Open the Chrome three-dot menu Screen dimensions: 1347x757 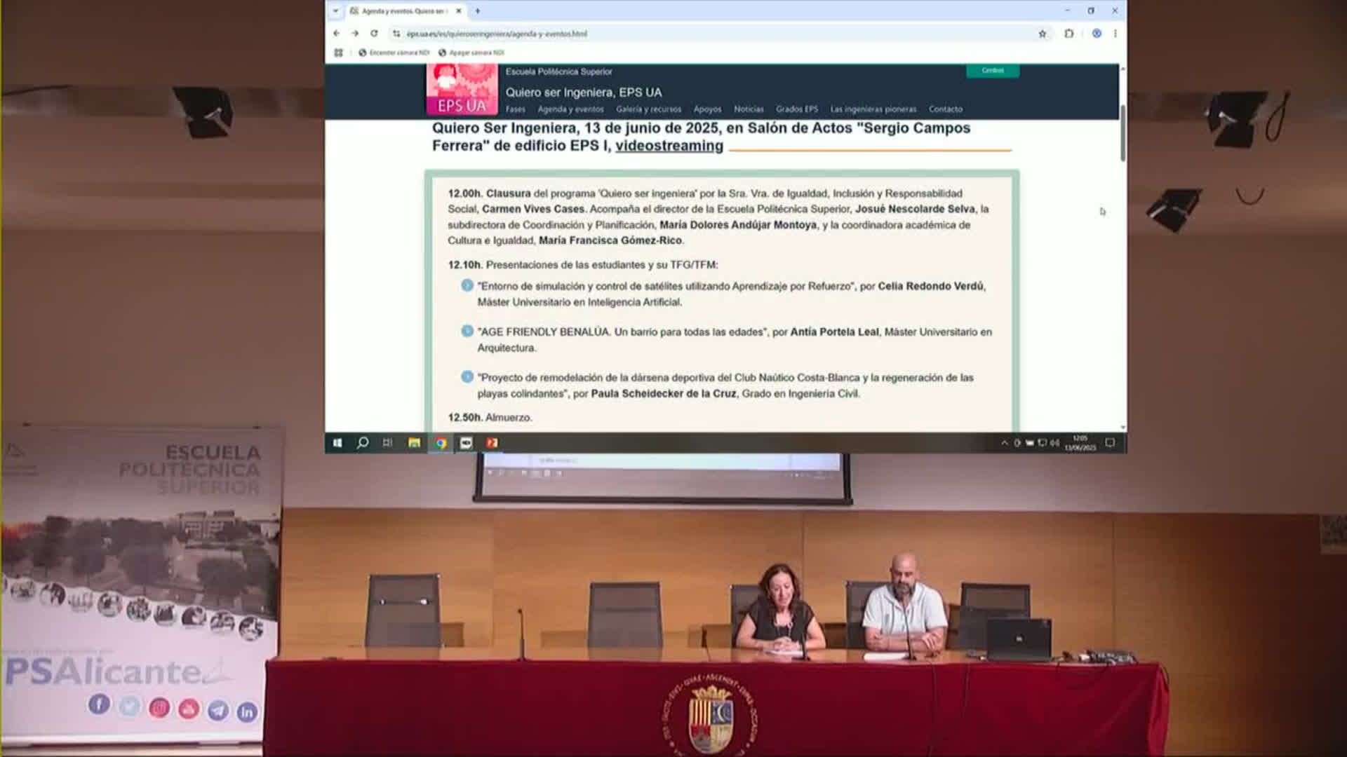(x=1115, y=34)
